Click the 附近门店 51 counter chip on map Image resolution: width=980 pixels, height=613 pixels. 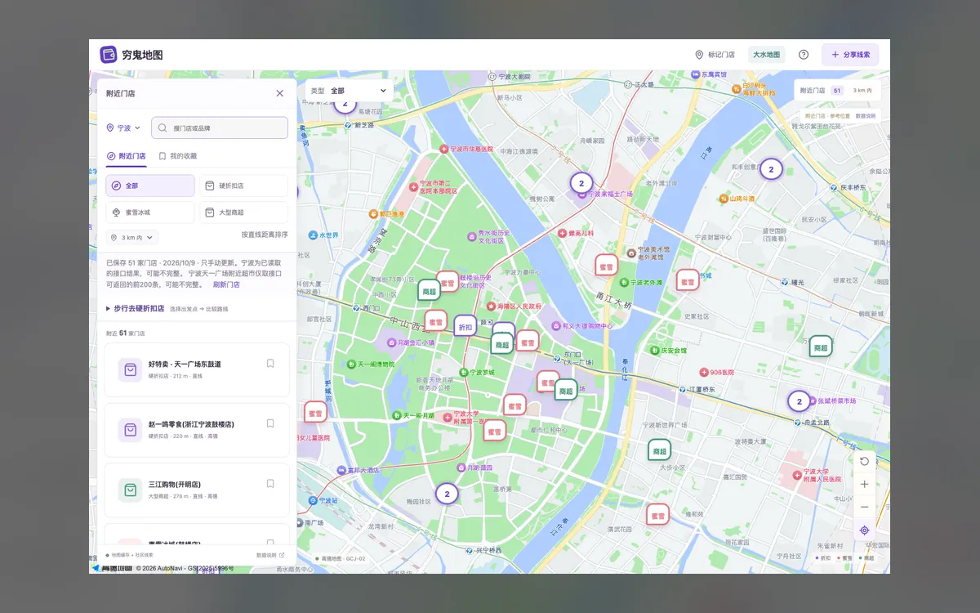tap(838, 90)
